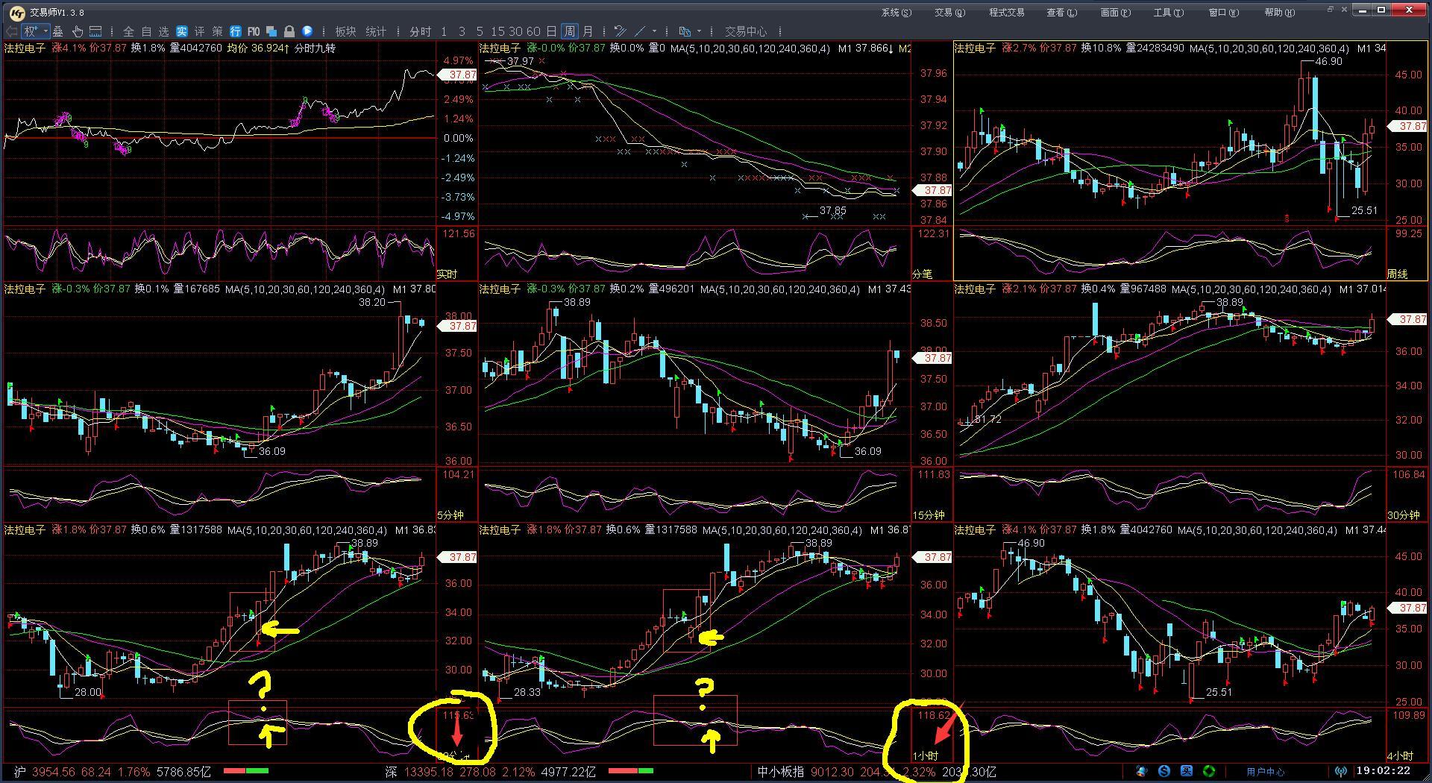This screenshot has width=1432, height=783.
Task: Toggle the 日 daily period button
Action: [x=551, y=31]
